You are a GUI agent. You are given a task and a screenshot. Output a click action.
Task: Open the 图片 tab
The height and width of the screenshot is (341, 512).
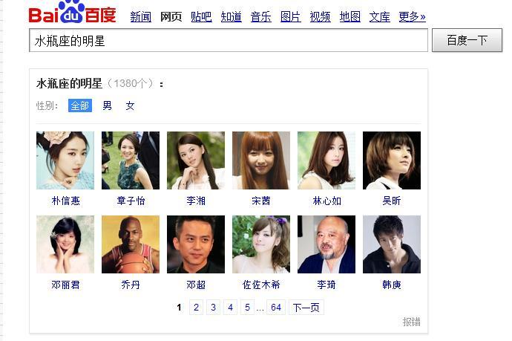point(291,16)
